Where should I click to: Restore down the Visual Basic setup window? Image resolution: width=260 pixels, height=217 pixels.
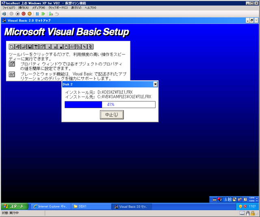click(252, 21)
